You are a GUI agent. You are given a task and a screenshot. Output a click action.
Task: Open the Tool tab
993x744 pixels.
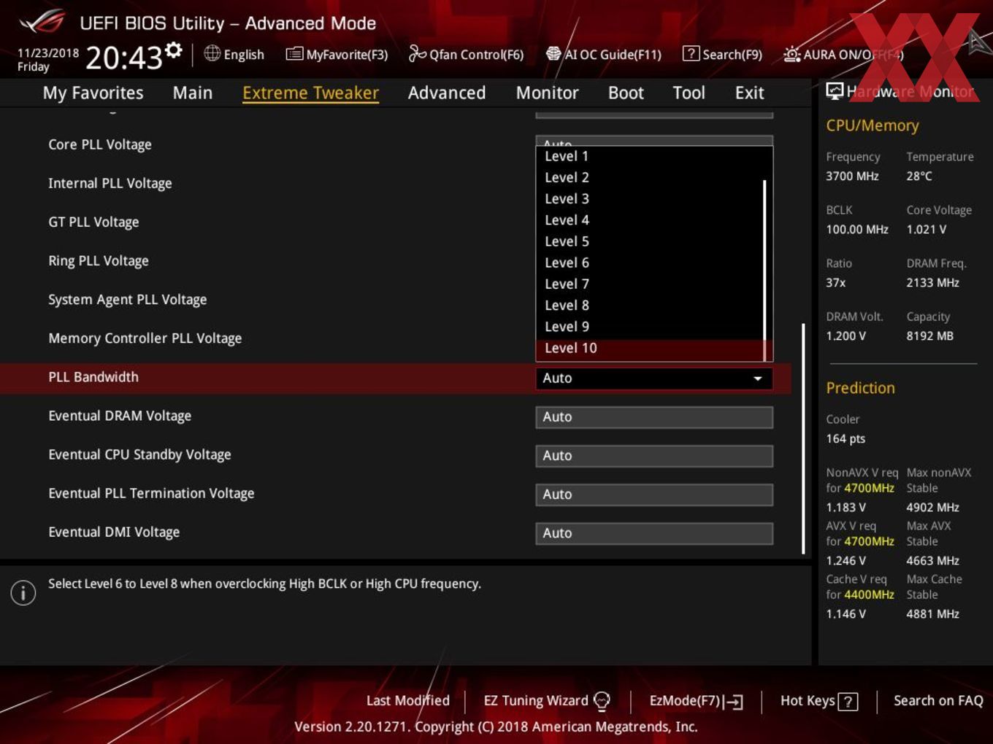coord(689,93)
